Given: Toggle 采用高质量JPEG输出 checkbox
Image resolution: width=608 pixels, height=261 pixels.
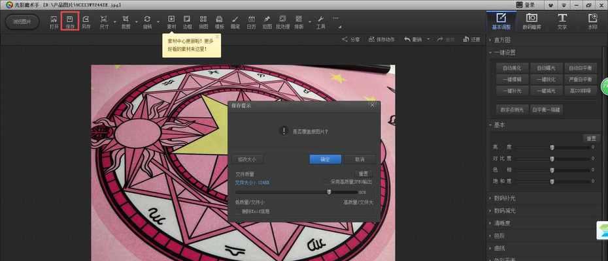Looking at the screenshot, I should 327,181.
